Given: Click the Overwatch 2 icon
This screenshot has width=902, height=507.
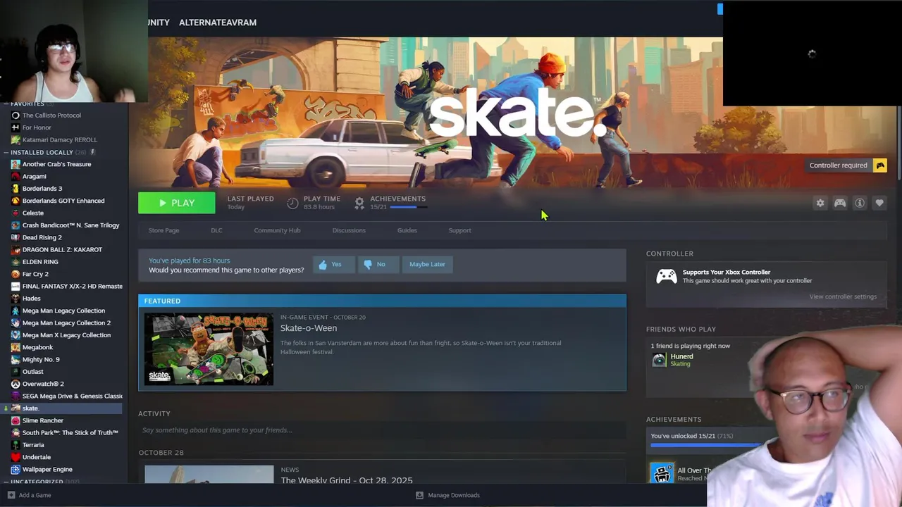Looking at the screenshot, I should point(16,384).
